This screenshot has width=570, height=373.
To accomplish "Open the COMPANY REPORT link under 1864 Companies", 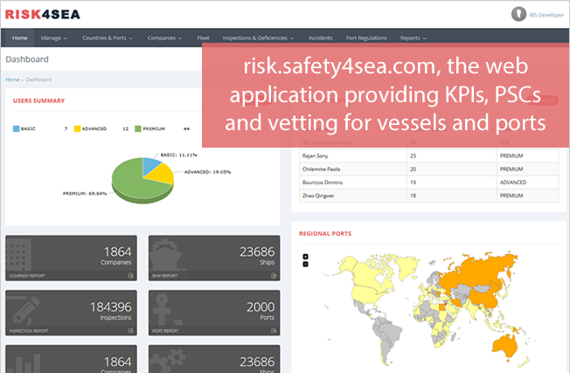I will 27,276.
